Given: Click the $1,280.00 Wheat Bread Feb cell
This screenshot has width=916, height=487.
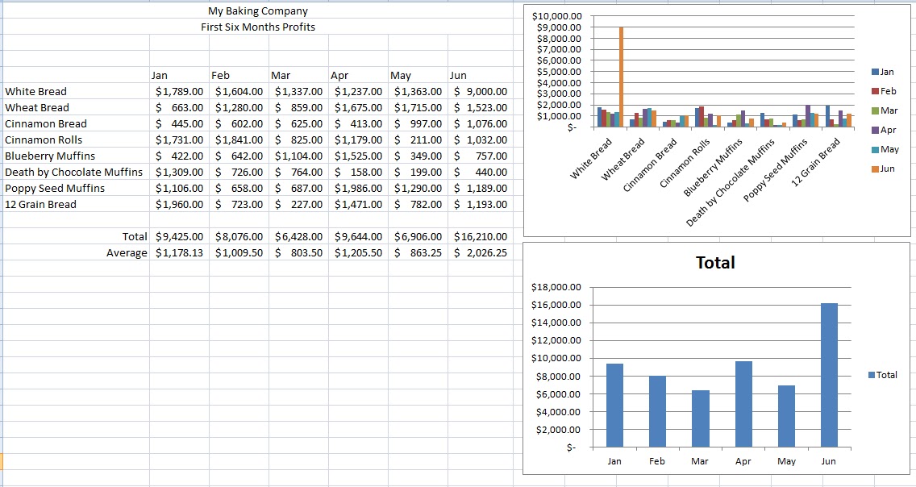Looking at the screenshot, I should pyautogui.click(x=239, y=107).
